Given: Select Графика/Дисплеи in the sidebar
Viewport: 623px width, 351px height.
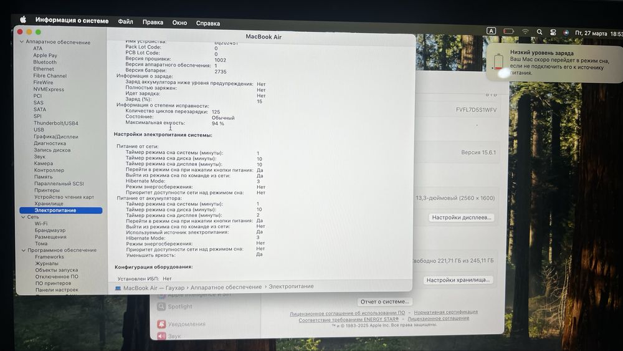Looking at the screenshot, I should point(56,137).
